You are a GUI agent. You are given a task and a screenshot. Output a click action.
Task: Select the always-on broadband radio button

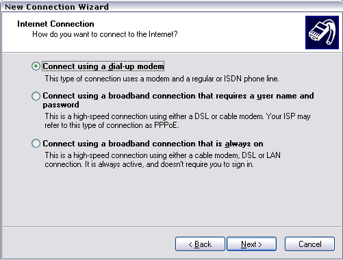point(36,144)
